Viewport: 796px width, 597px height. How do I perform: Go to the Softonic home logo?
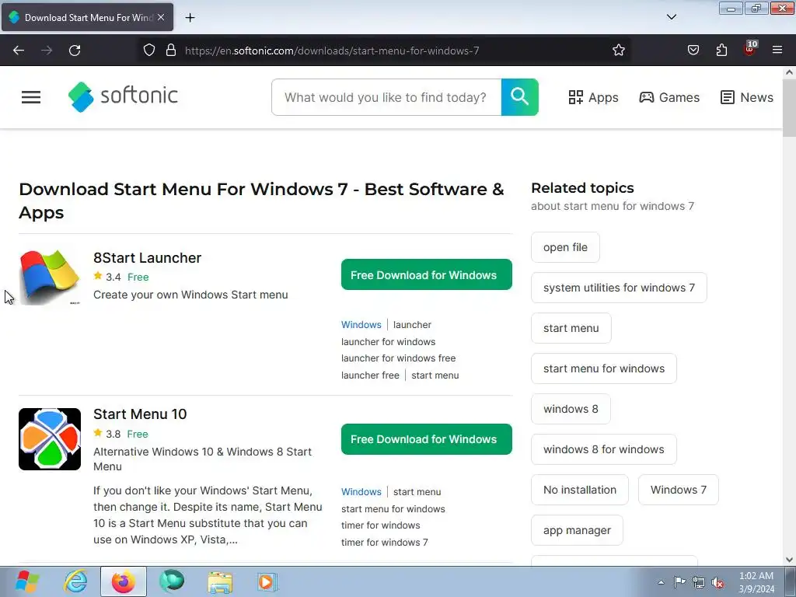click(x=123, y=96)
